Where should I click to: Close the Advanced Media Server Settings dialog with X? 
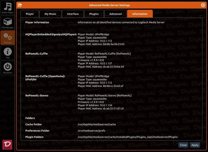coord(203,5)
